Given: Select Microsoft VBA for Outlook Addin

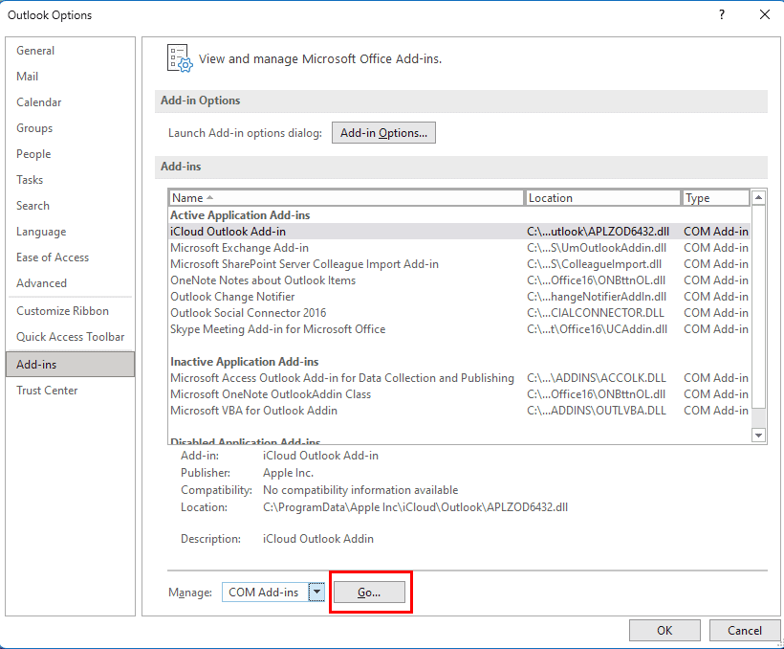Looking at the screenshot, I should [459, 411].
